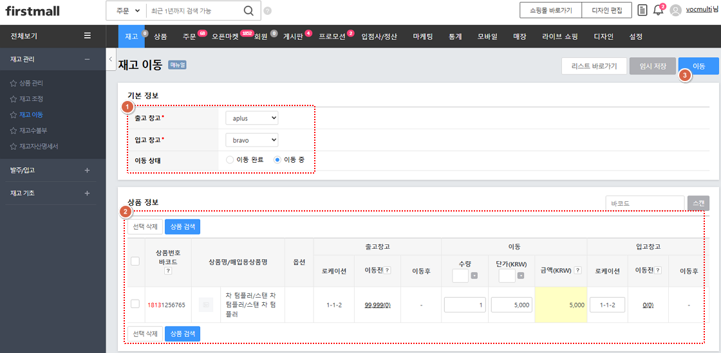Focus the top search text field
The height and width of the screenshot is (353, 721).
(x=194, y=11)
